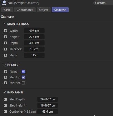Collapse the INFO PANEL section
The height and width of the screenshot is (116, 113).
4,92
